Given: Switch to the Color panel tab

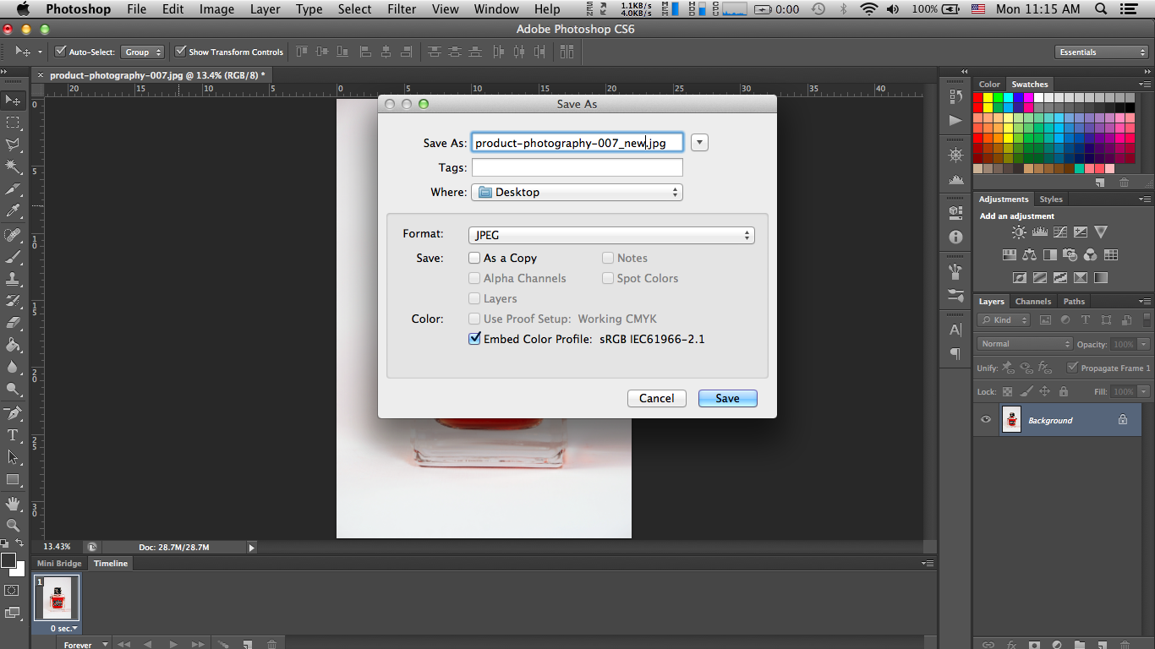Looking at the screenshot, I should [x=989, y=85].
